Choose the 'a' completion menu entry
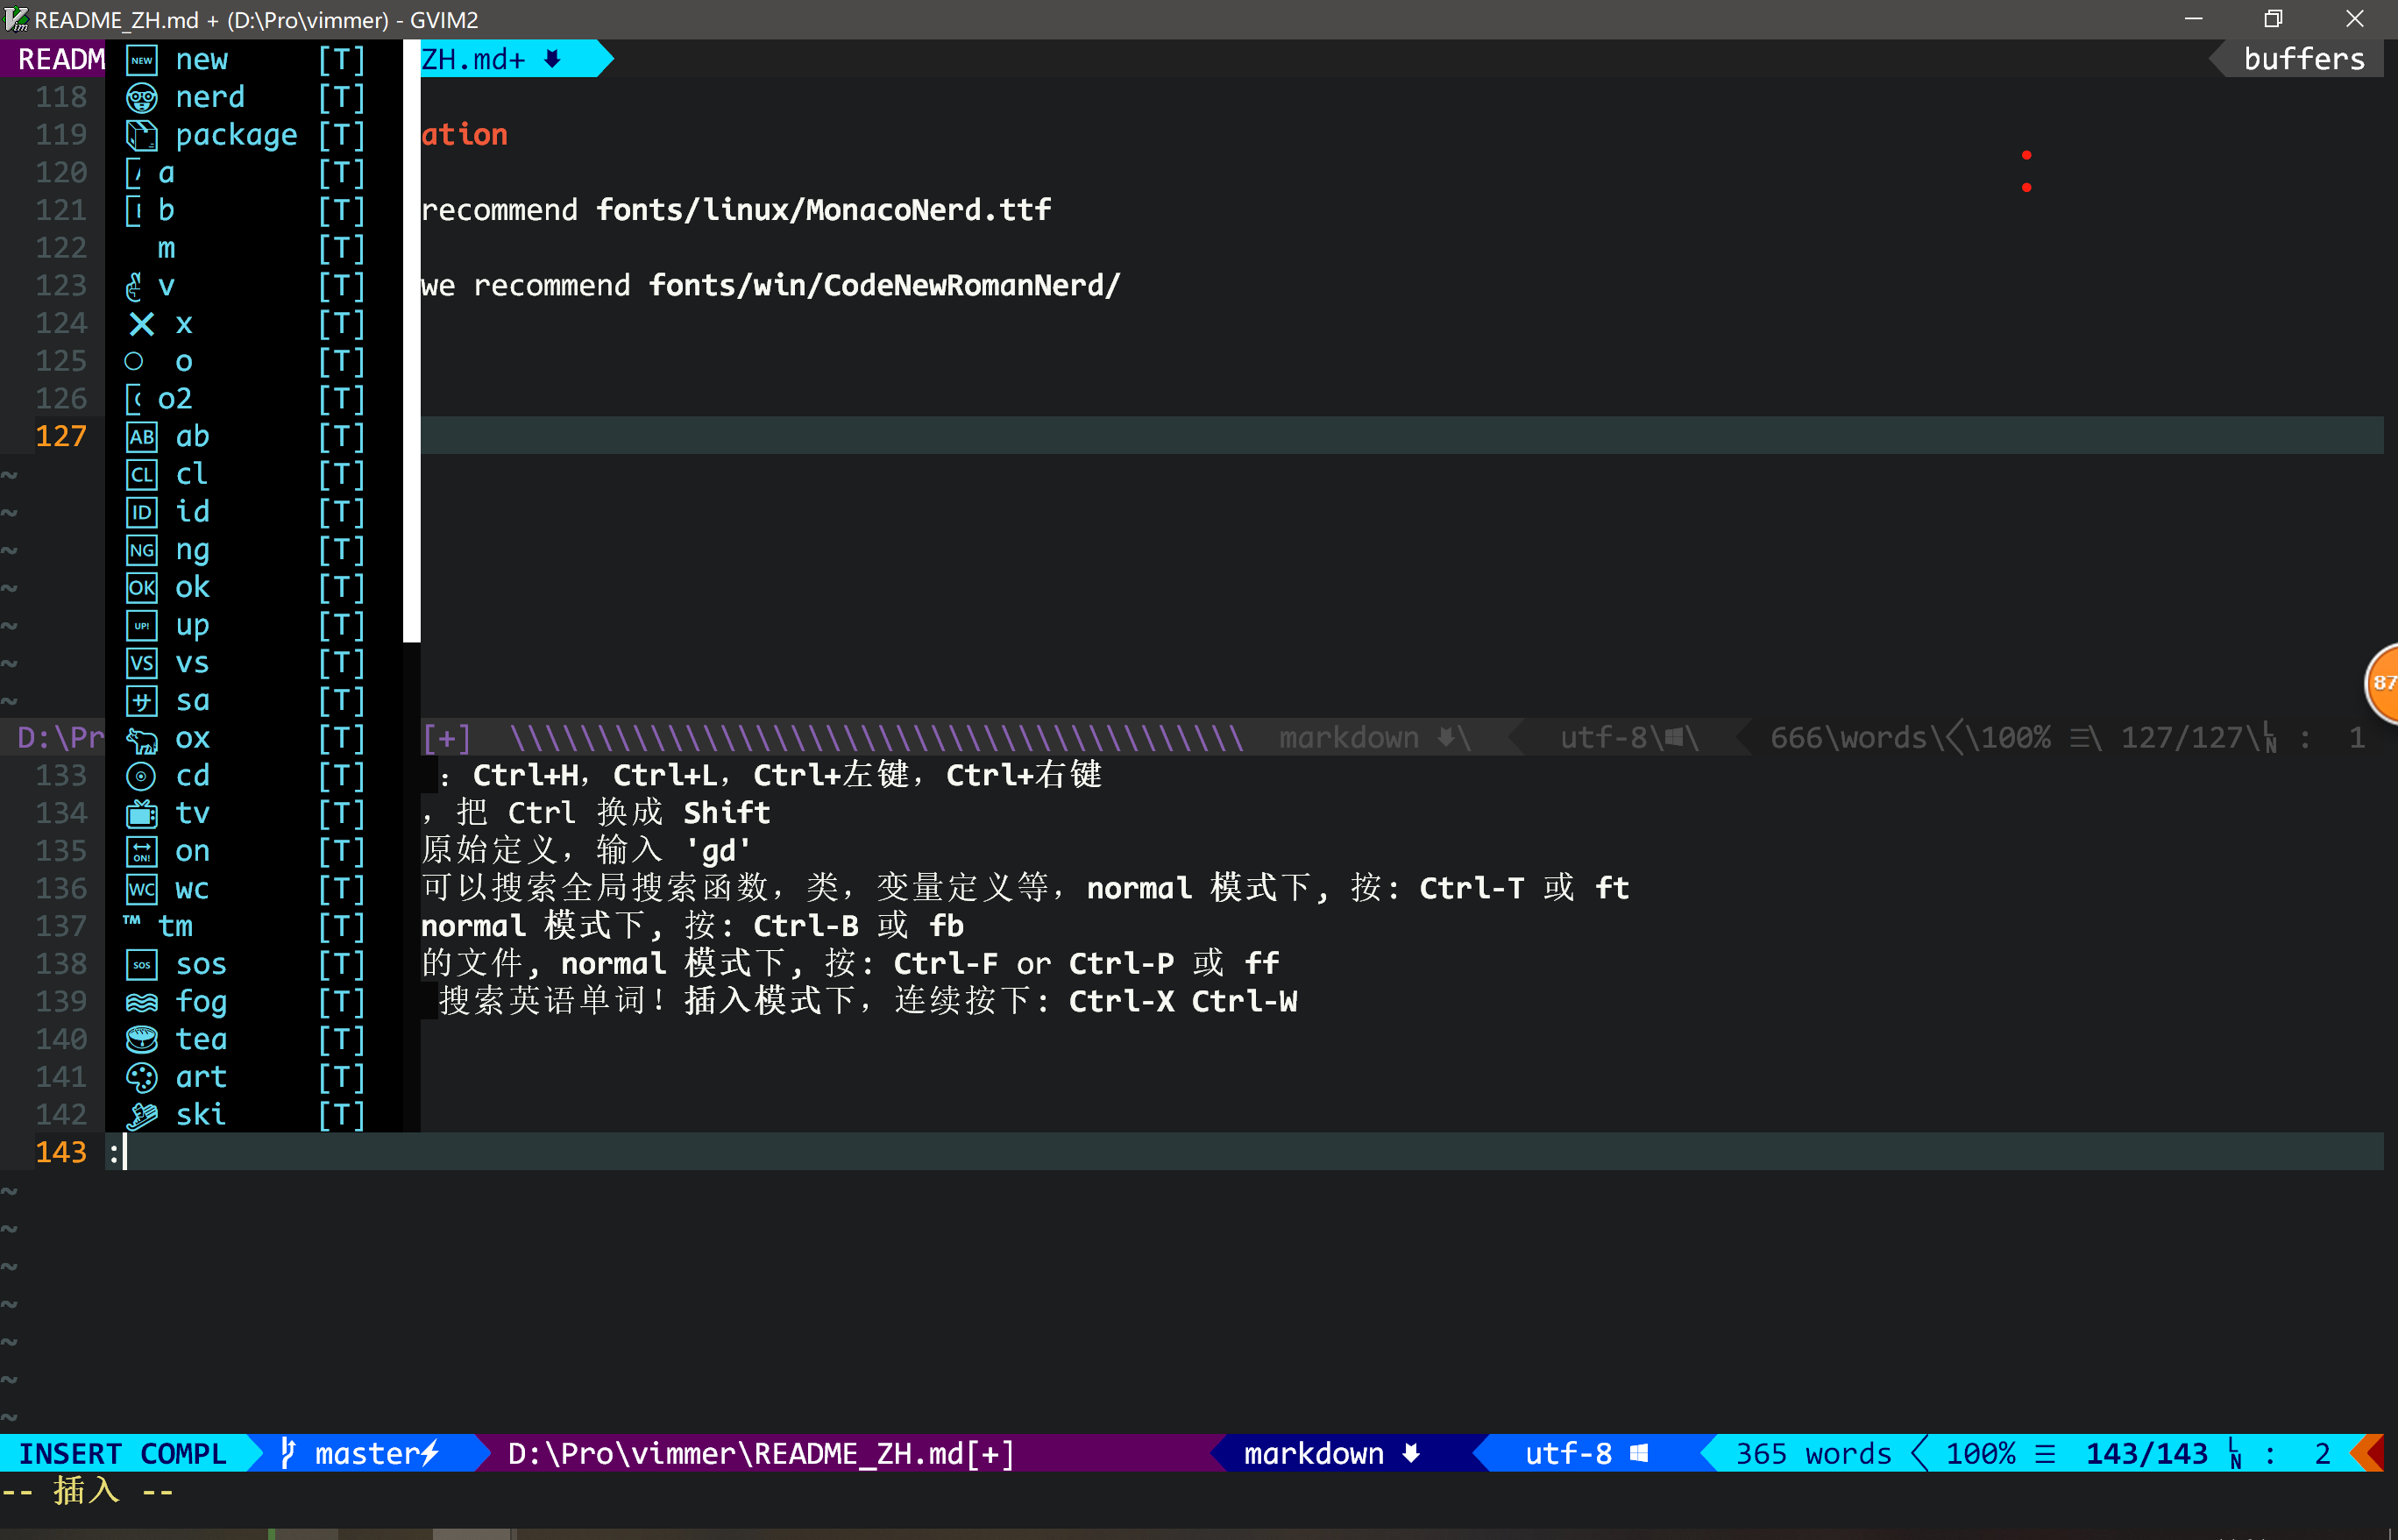 click(x=254, y=173)
